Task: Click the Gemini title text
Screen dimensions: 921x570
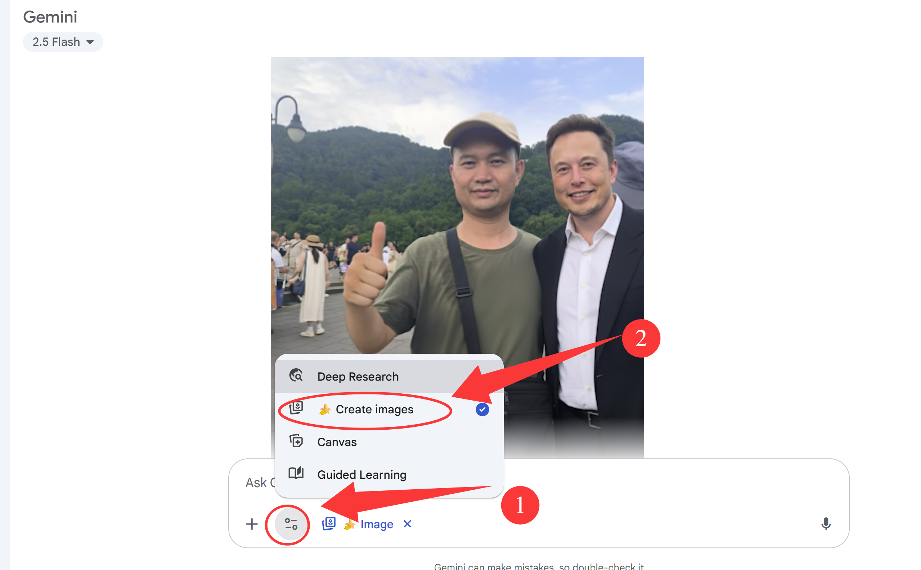Action: (x=50, y=17)
